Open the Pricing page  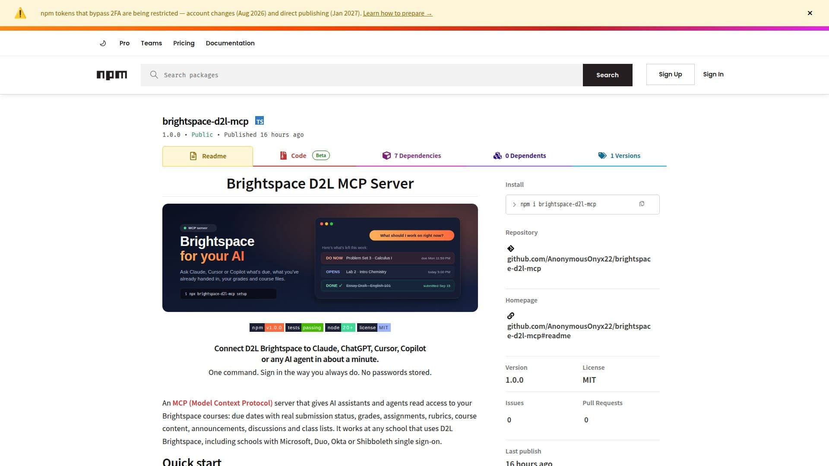[x=184, y=43]
